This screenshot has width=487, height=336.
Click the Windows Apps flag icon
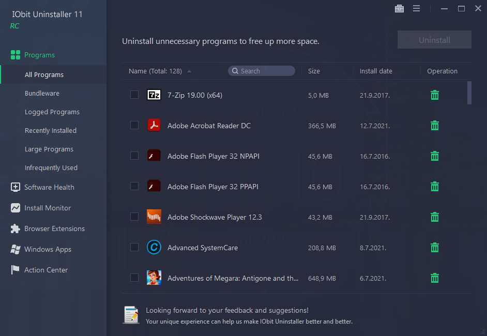[15, 249]
